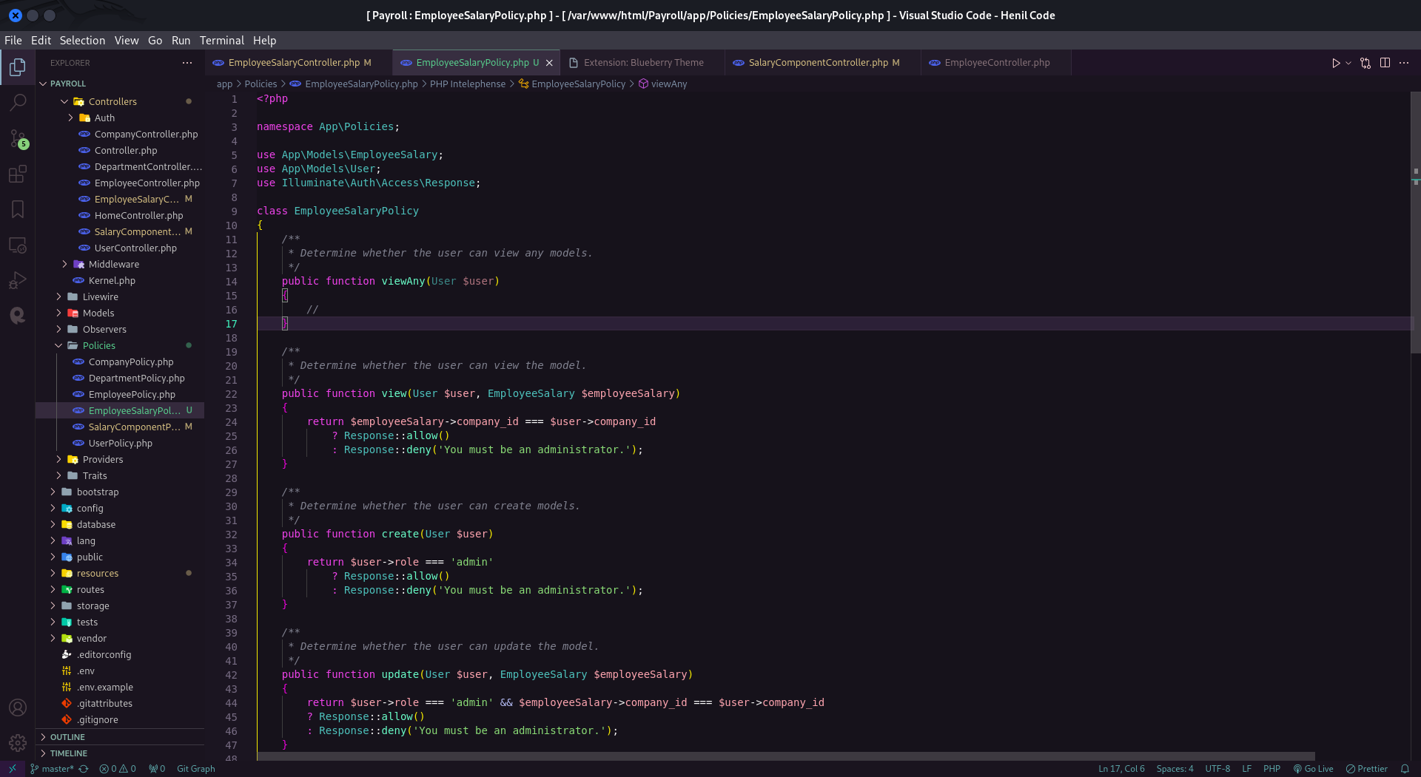The height and width of the screenshot is (777, 1421).
Task: Open .editorconfig file in explorer
Action: (104, 654)
